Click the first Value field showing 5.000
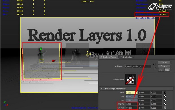Screen dimensions: 175x110 [x=132, y=93]
